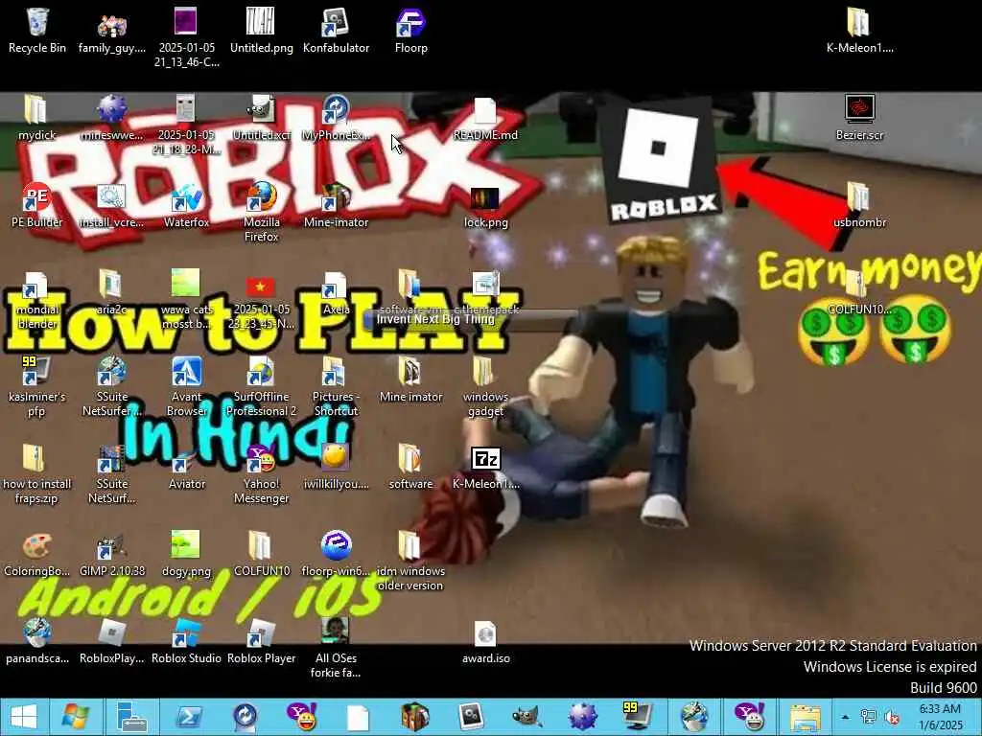Screen dimensions: 982x736
Task: Launch Windows PowerShell from the taskbar
Action: [x=189, y=717]
